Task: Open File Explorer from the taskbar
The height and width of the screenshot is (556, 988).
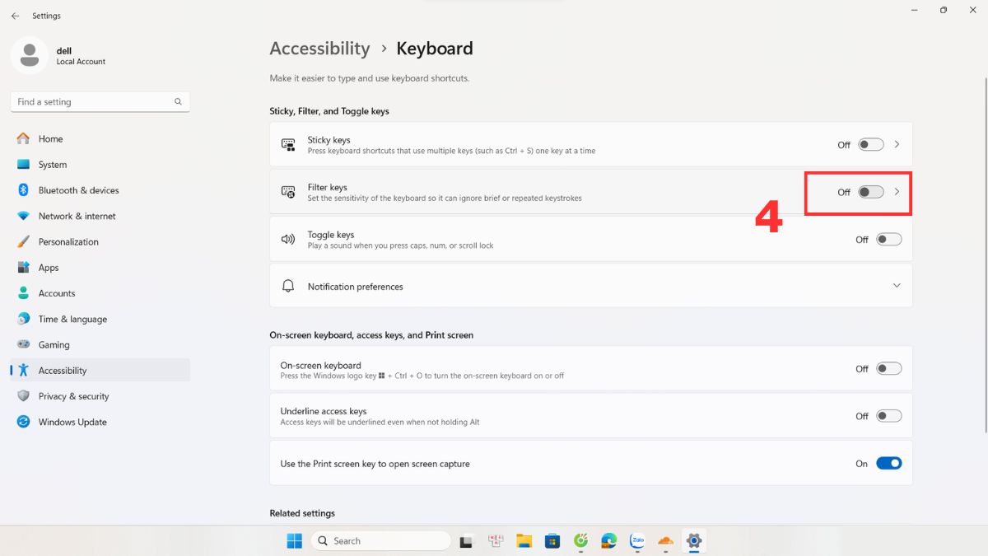Action: (524, 540)
